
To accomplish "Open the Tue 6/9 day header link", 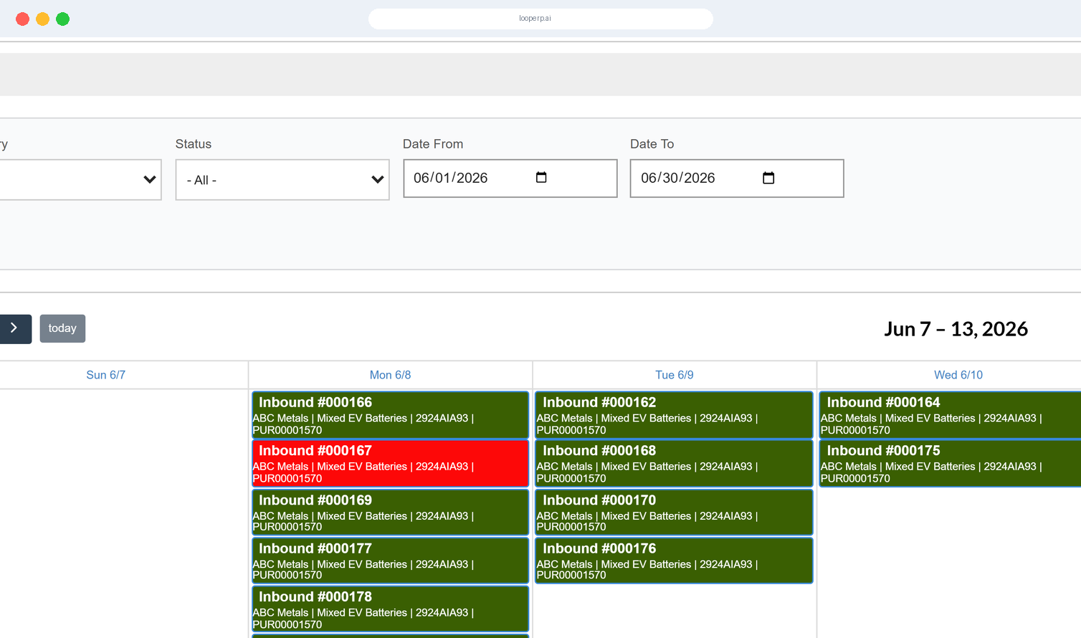I will coord(675,375).
